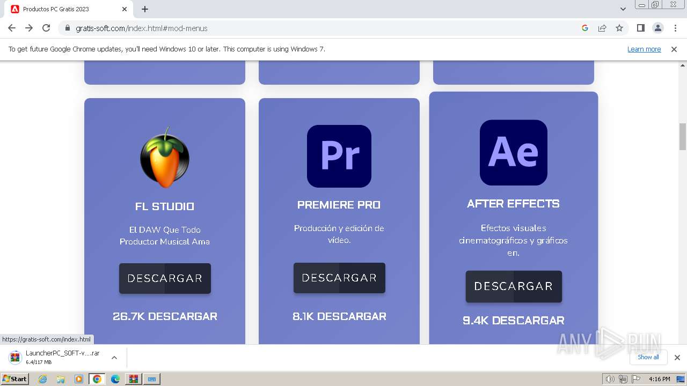The image size is (687, 386).
Task: Open a new tab with plus icon
Action: (x=145, y=9)
